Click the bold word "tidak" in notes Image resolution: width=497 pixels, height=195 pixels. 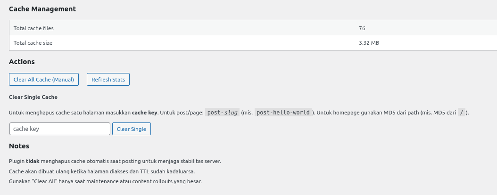pos(33,161)
